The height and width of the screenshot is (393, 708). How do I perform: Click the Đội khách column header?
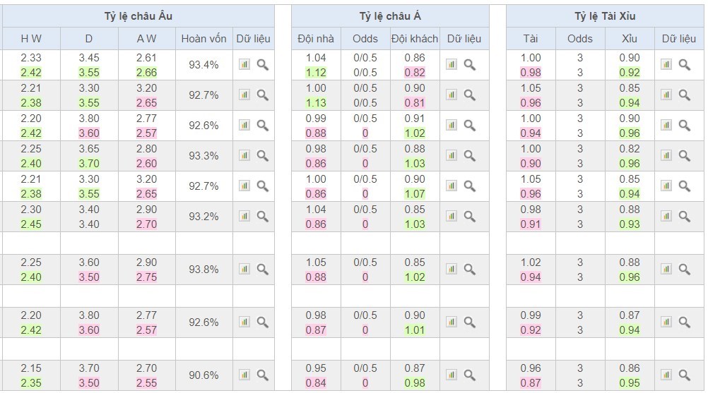[x=415, y=39]
